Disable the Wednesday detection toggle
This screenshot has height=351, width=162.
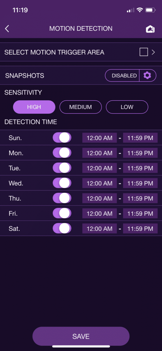click(62, 183)
